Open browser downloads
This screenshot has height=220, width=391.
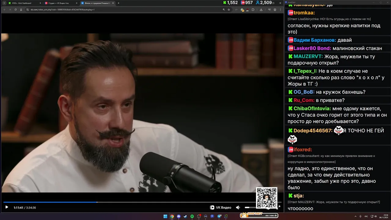click(x=261, y=9)
